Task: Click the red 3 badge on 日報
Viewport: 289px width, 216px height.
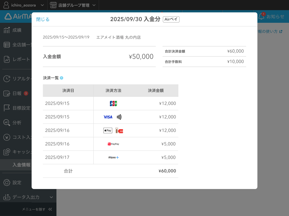Action: [x=26, y=93]
